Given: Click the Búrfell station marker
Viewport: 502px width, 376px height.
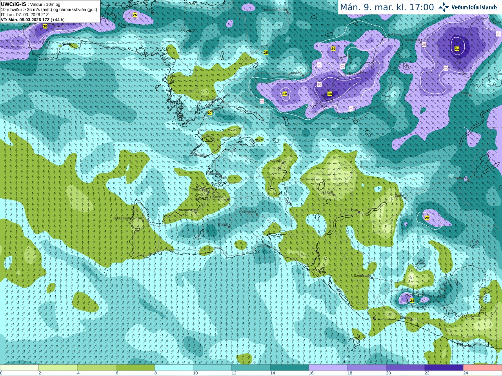Looking at the screenshot, I should tap(405, 198).
